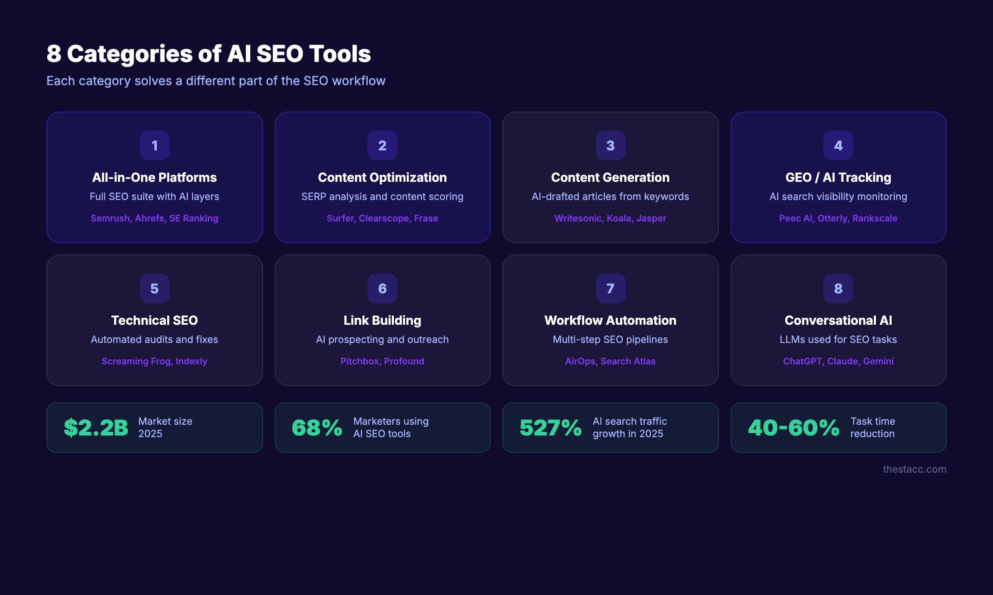The height and width of the screenshot is (595, 993).
Task: Select the Content Optimization category card
Action: coord(382,177)
